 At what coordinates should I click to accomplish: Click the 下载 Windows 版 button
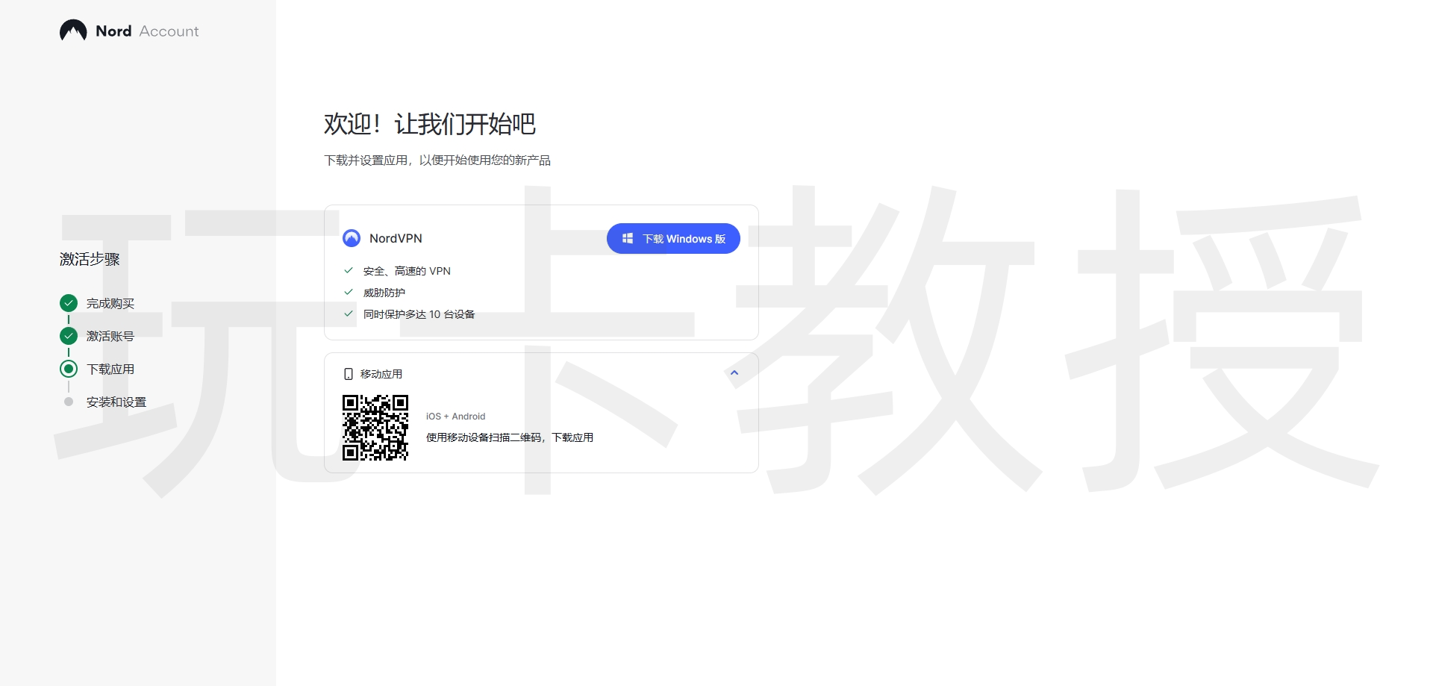coord(672,238)
